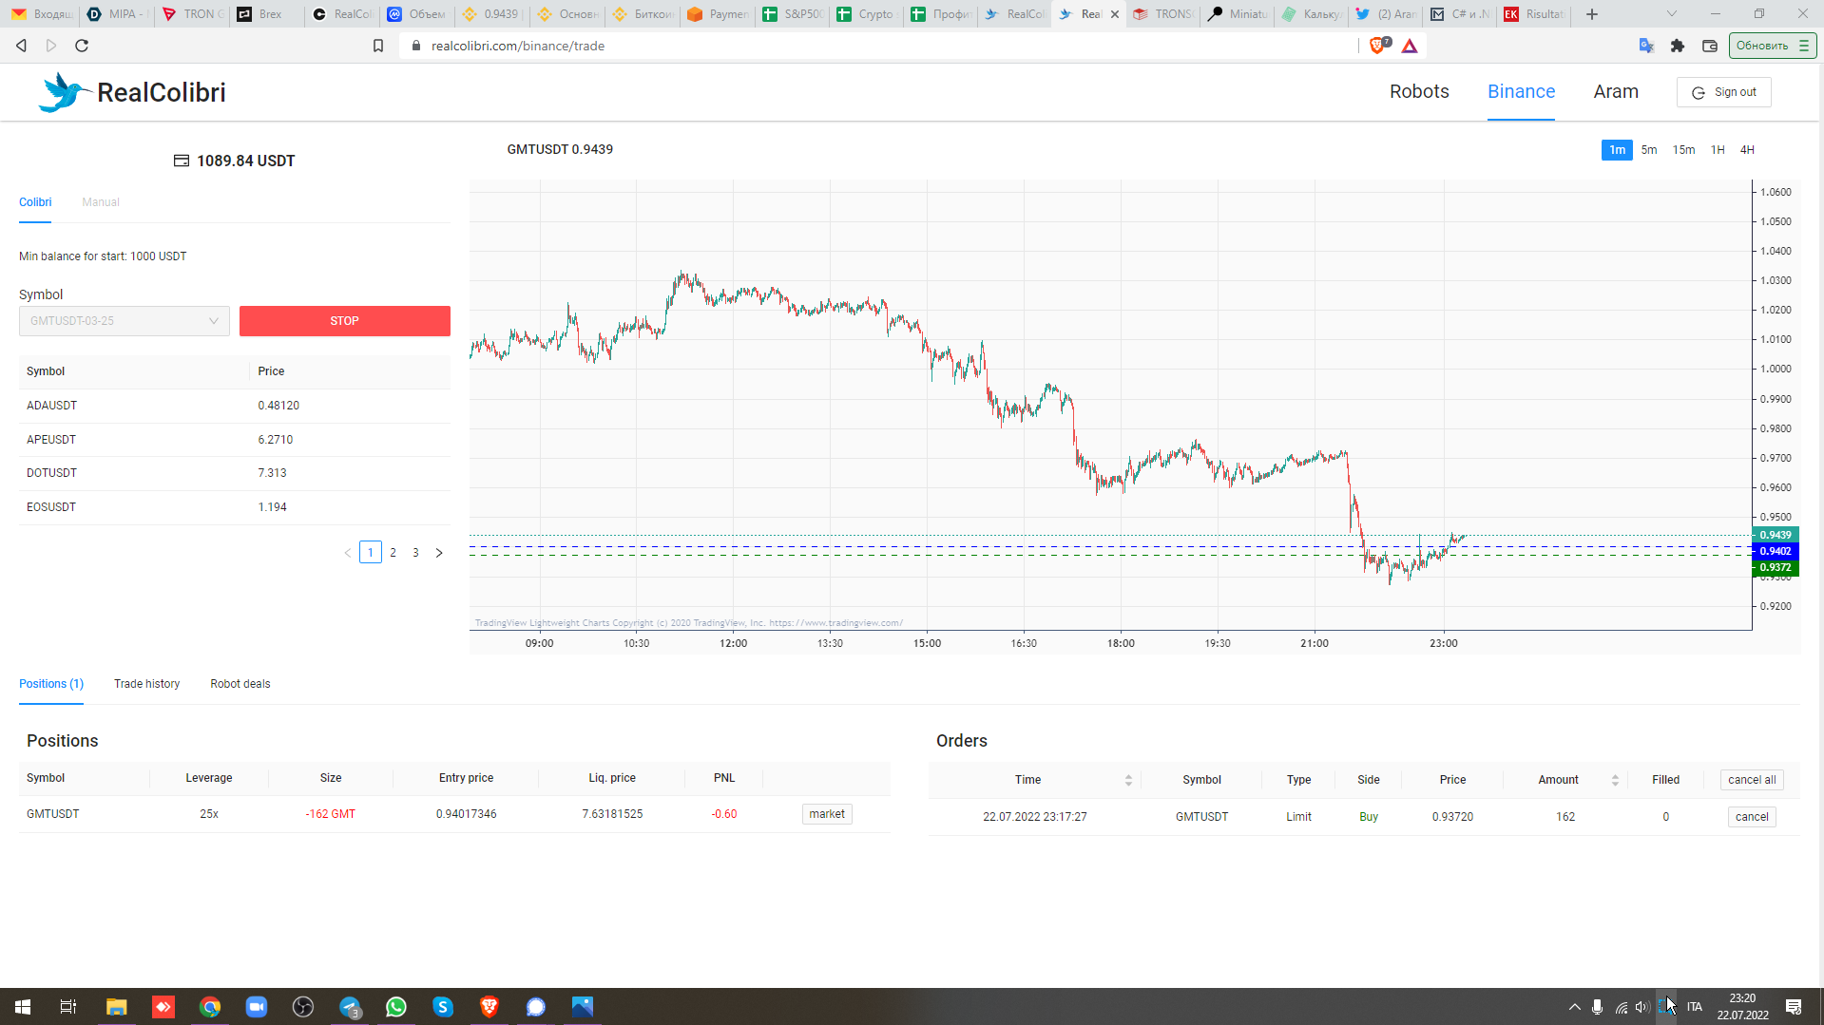Viewport: 1824px width, 1025px height.
Task: Switch to Robot deals tab
Action: tap(240, 684)
